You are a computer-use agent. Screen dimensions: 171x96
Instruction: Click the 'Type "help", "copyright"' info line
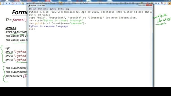point(83,18)
